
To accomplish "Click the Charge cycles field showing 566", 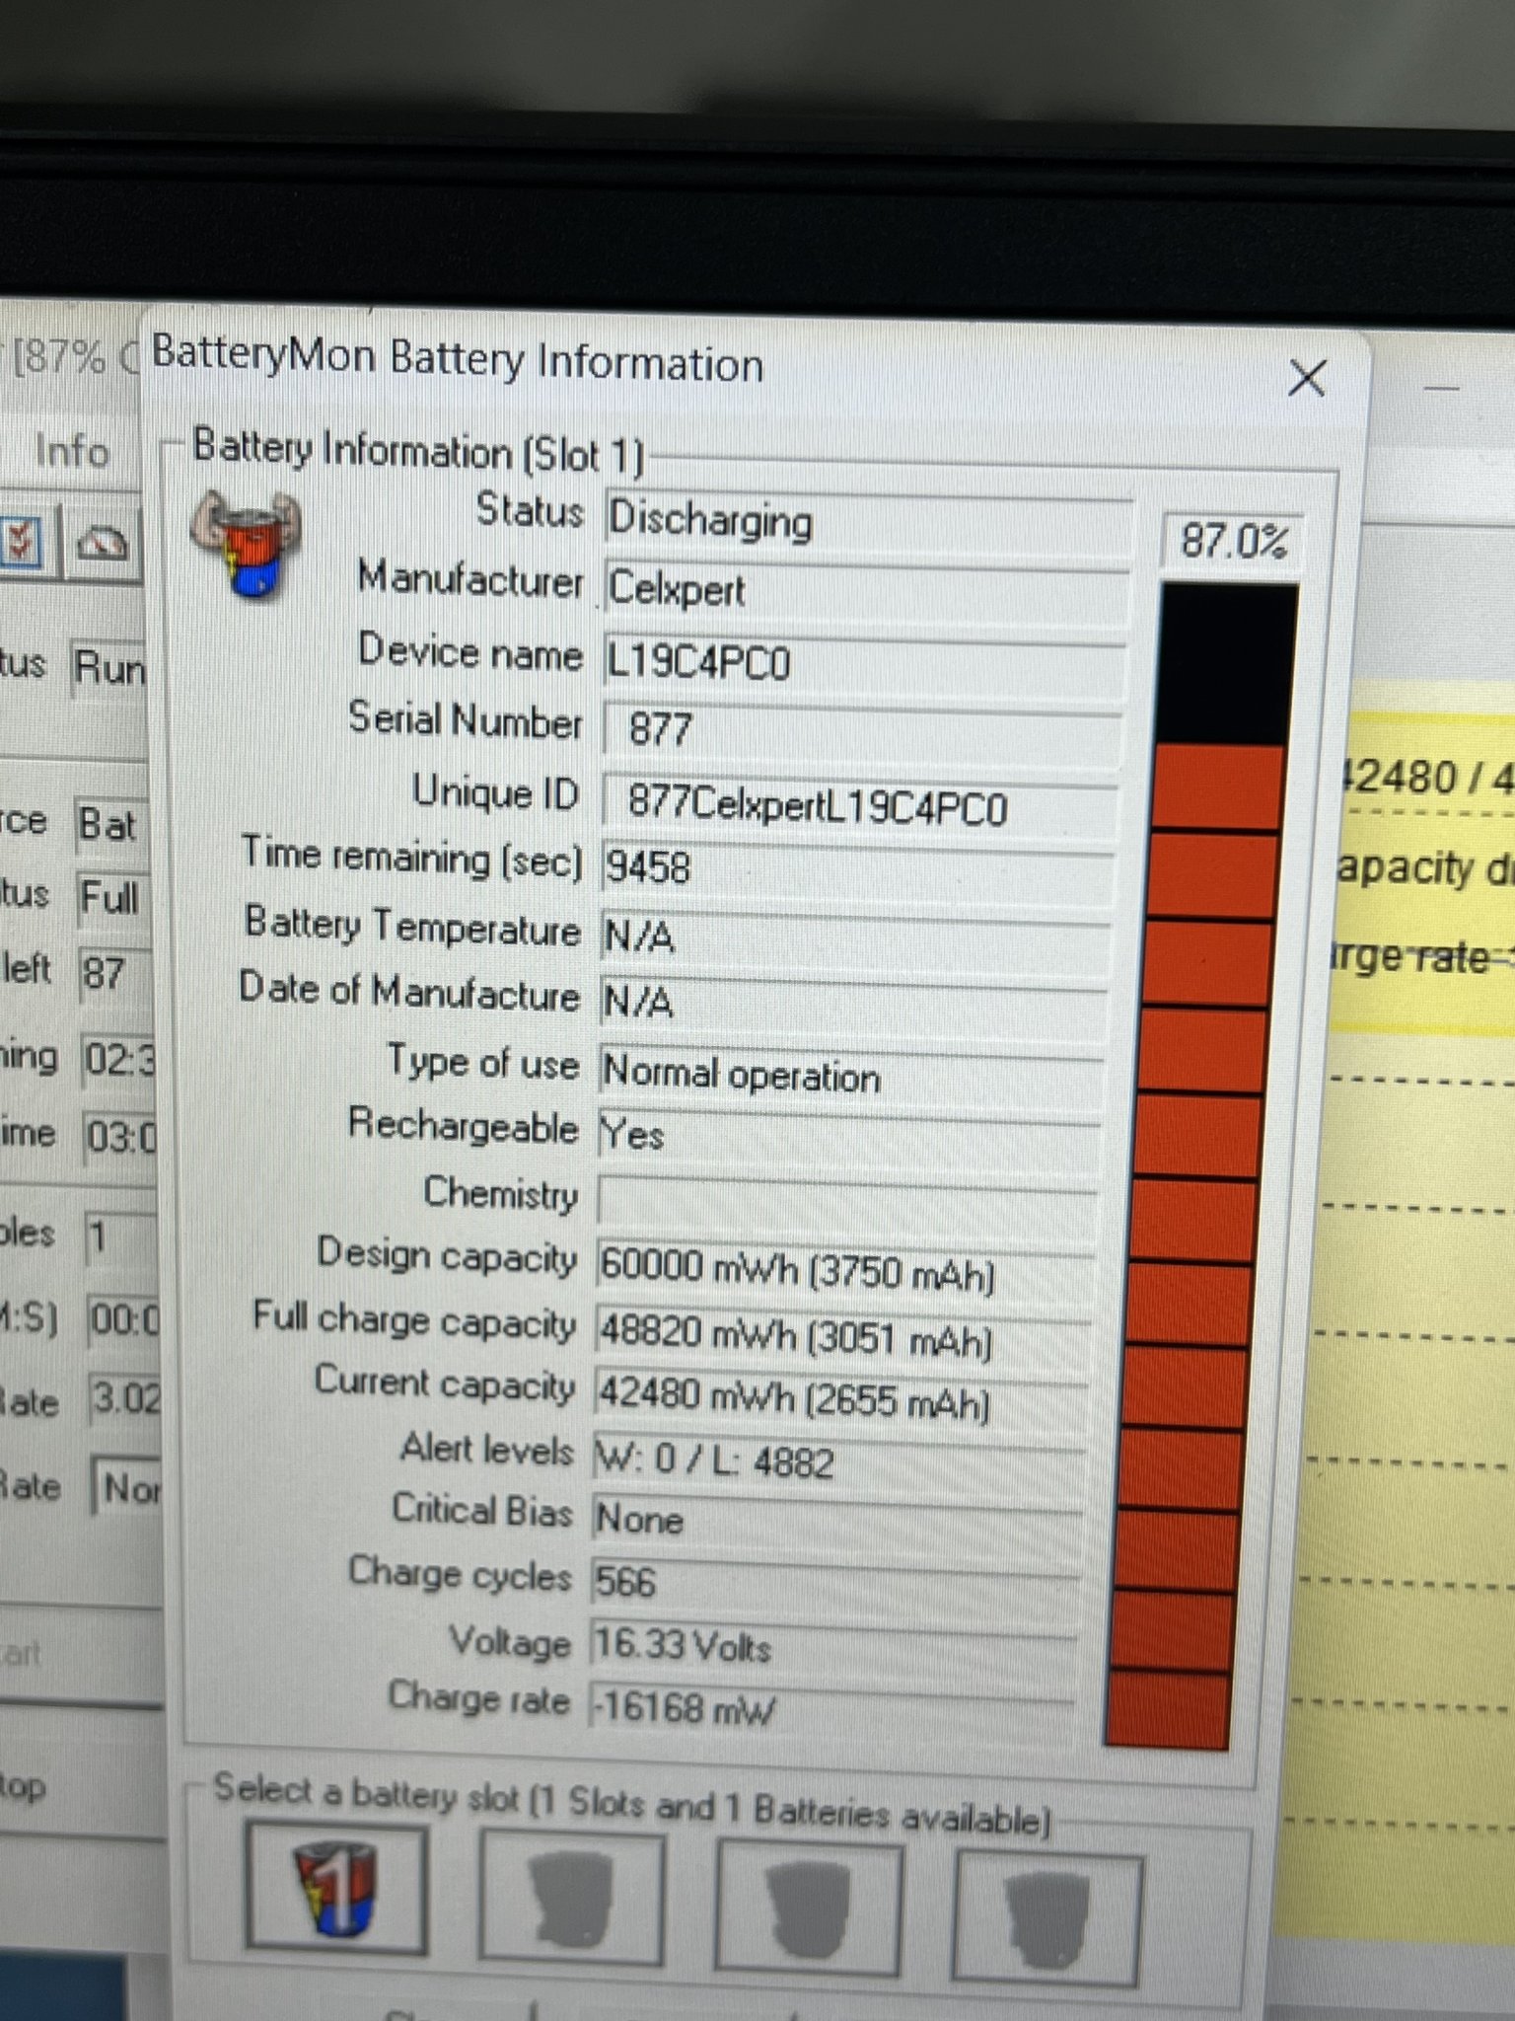I will click(x=834, y=1582).
